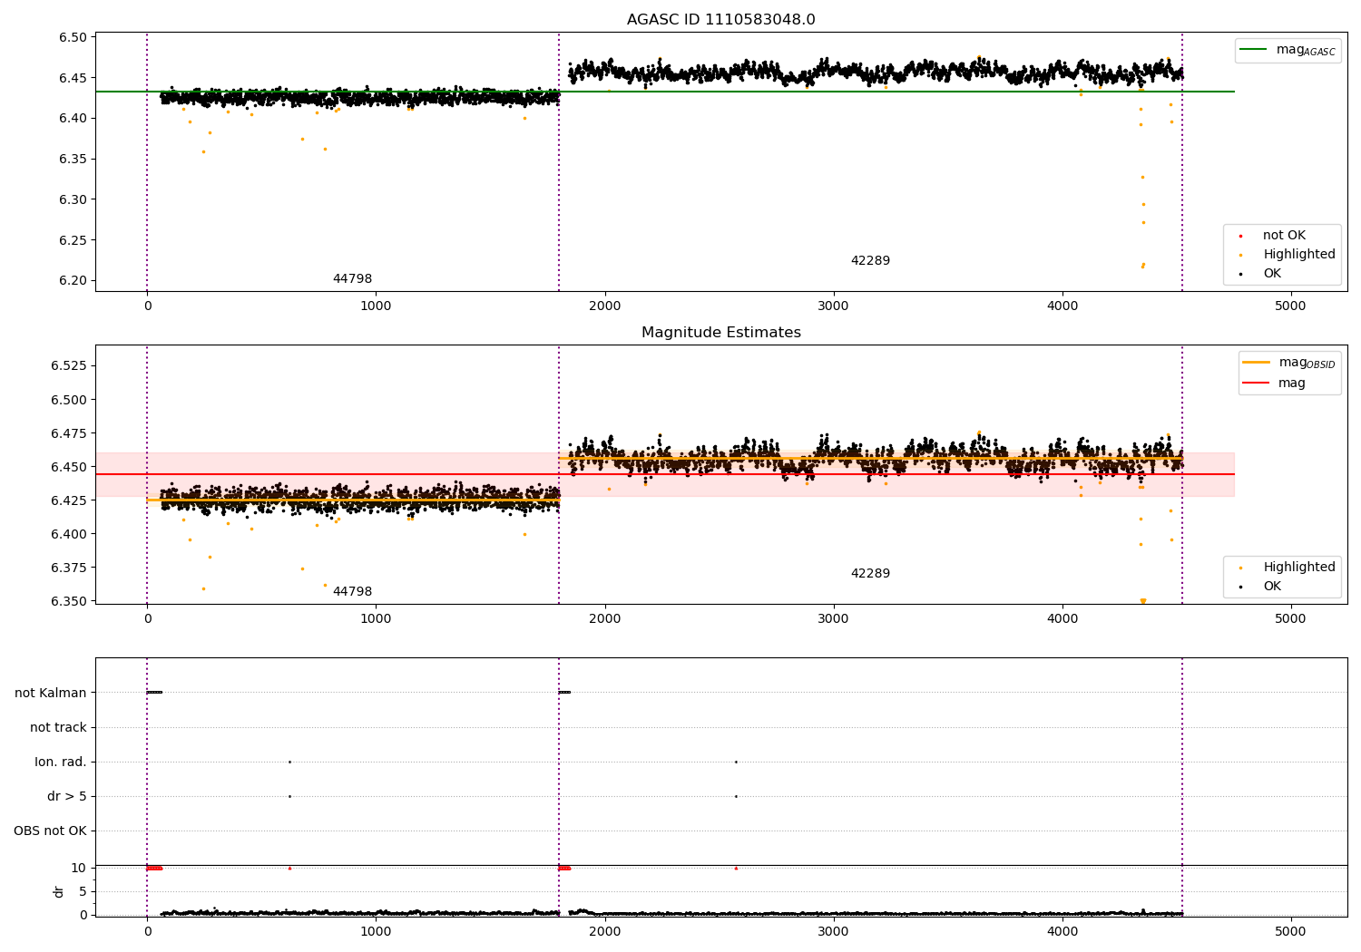Click the 1000 x-tick under top plot
The image size is (1361, 952).
(x=376, y=306)
